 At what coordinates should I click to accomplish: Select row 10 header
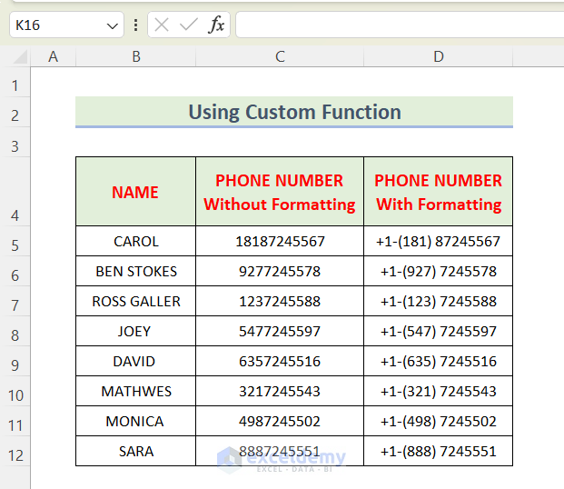[x=15, y=392]
